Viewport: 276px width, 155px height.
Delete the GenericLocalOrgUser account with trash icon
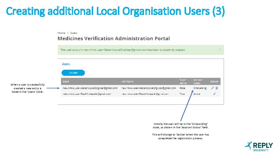pyautogui.click(x=217, y=88)
